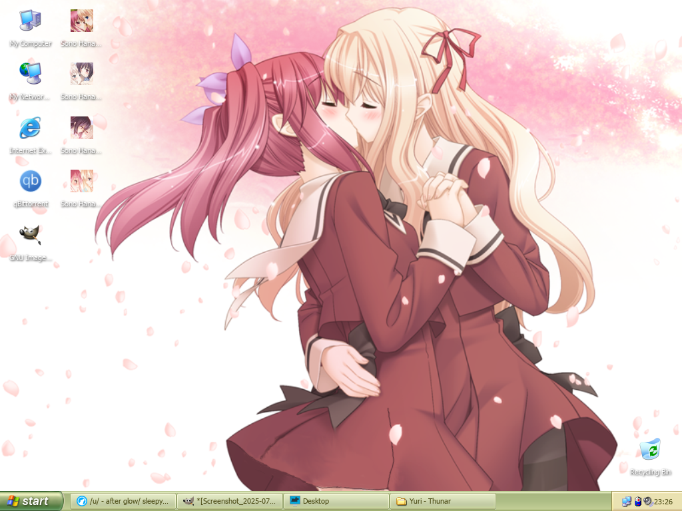This screenshot has height=511, width=682.
Task: Click the 23:26 taskbar clock
Action: tap(663, 502)
